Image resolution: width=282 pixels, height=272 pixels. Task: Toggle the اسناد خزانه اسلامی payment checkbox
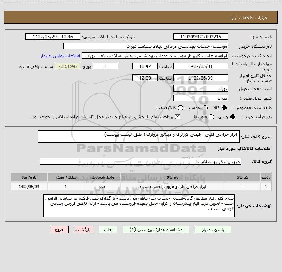click(x=178, y=117)
